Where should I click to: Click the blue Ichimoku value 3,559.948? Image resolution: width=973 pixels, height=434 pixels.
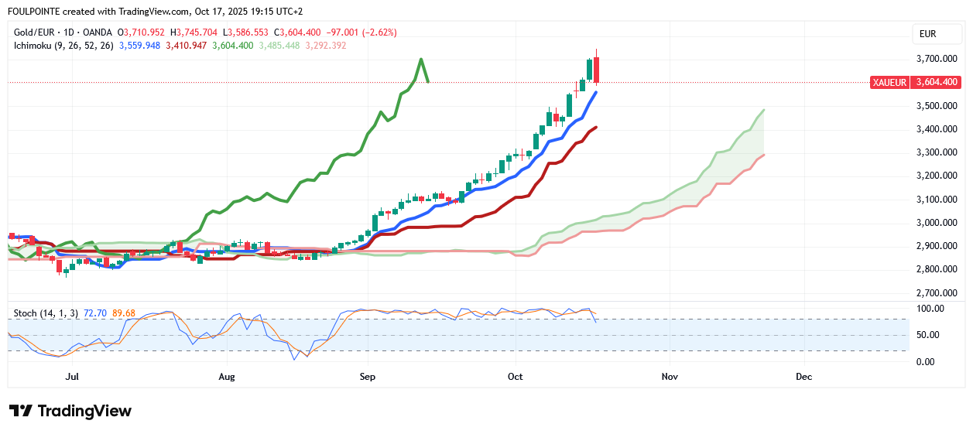139,46
